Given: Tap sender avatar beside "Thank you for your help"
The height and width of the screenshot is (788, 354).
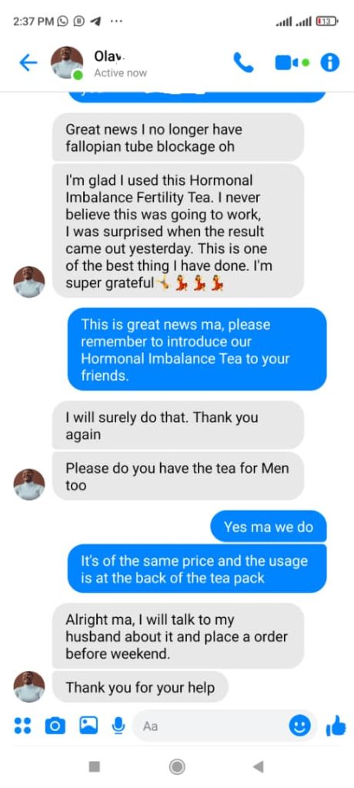Looking at the screenshot, I should [x=29, y=686].
